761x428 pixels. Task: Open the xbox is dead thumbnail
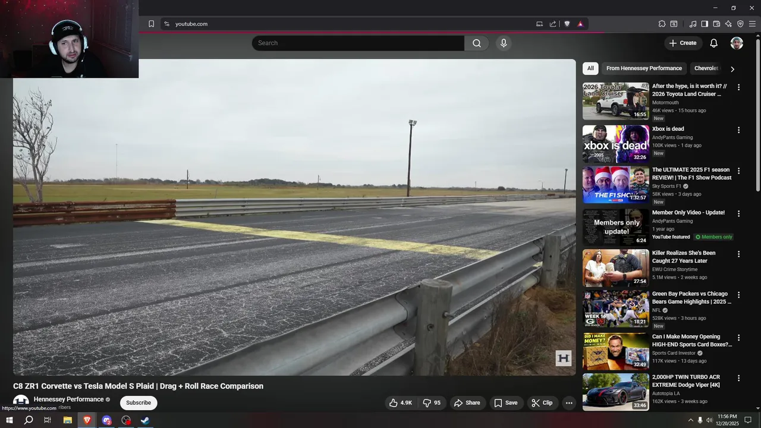(616, 144)
